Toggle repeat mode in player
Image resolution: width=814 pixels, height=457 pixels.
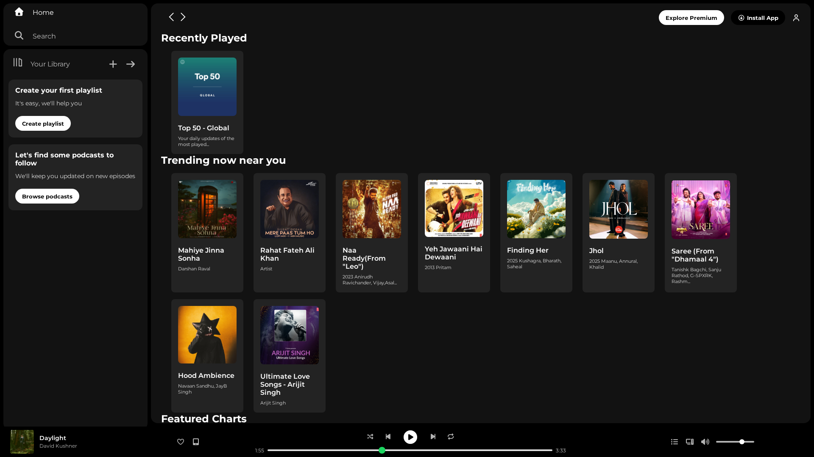[x=451, y=436]
